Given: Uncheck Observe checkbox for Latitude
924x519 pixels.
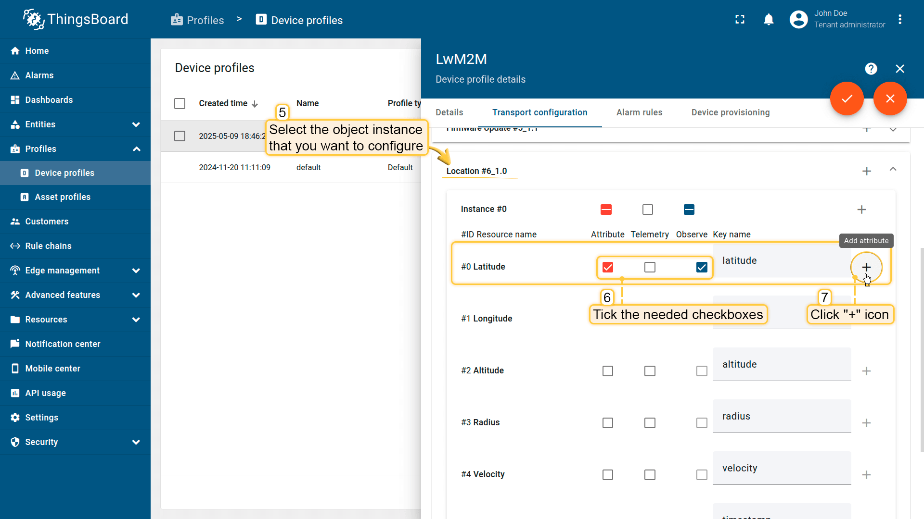Looking at the screenshot, I should [701, 267].
